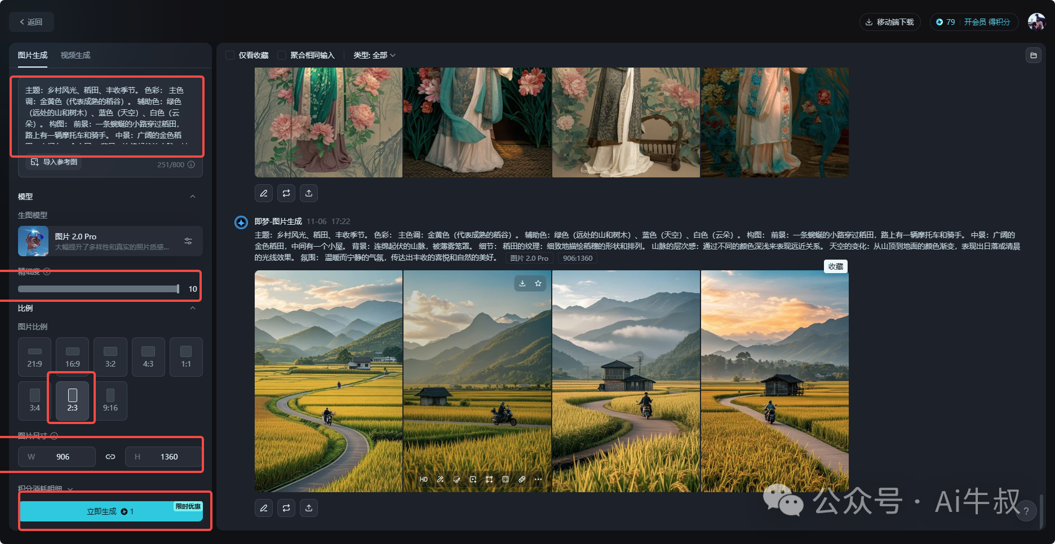Download the second rice field image
The height and width of the screenshot is (544, 1055).
click(x=522, y=283)
